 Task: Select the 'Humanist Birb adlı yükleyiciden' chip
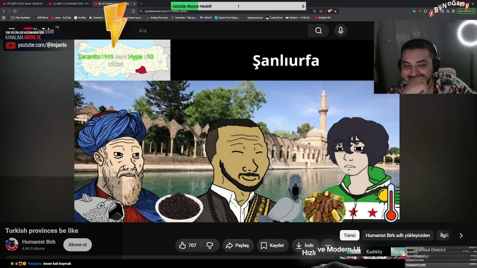pyautogui.click(x=398, y=235)
